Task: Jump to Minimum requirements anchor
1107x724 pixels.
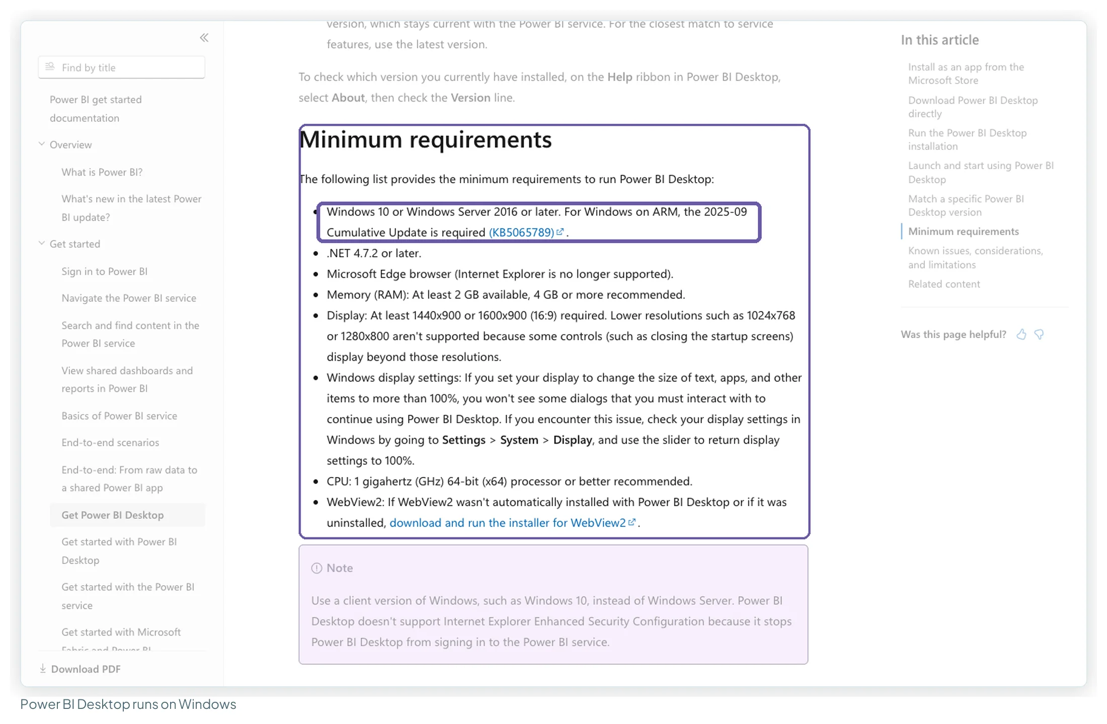Action: tap(964, 231)
